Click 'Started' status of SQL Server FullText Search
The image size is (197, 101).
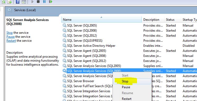point(171,86)
